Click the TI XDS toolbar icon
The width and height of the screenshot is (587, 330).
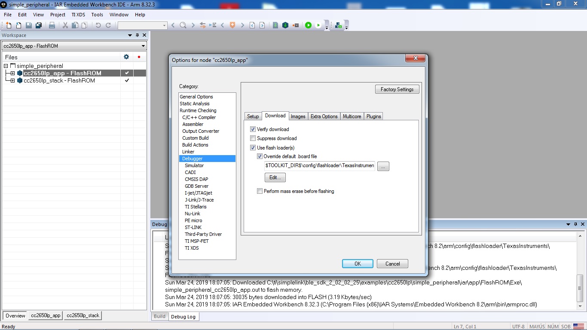pos(339,25)
